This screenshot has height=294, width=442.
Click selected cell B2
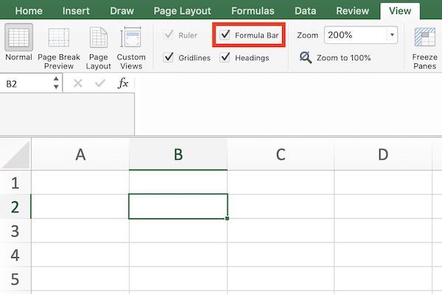click(x=178, y=207)
